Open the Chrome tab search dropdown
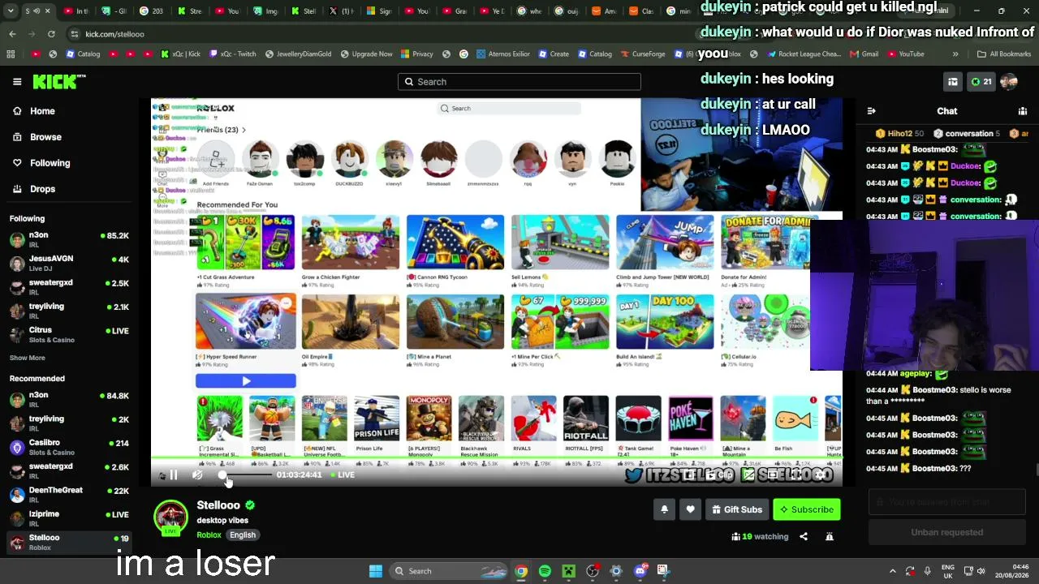 [x=10, y=11]
